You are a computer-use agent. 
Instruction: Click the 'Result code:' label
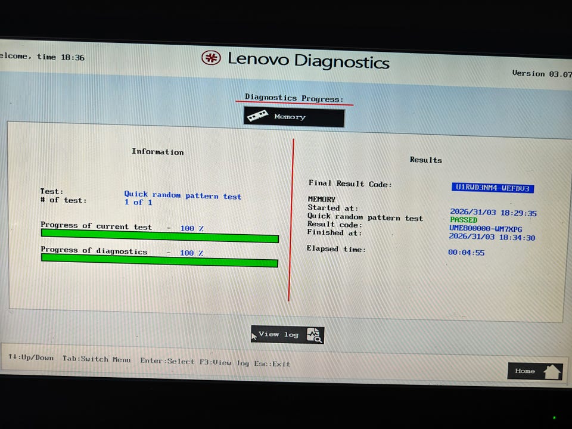[x=334, y=225]
